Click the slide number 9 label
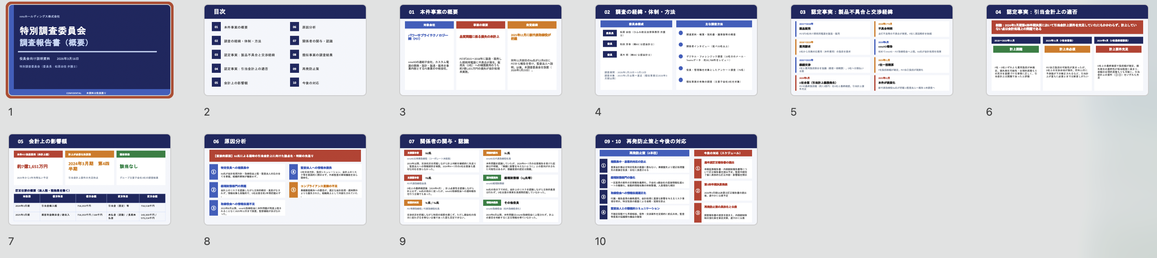Viewport: 1157px width, 258px height. [x=403, y=241]
